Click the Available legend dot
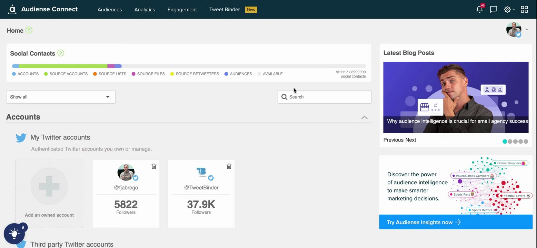This screenshot has height=248, width=537. click(x=259, y=74)
